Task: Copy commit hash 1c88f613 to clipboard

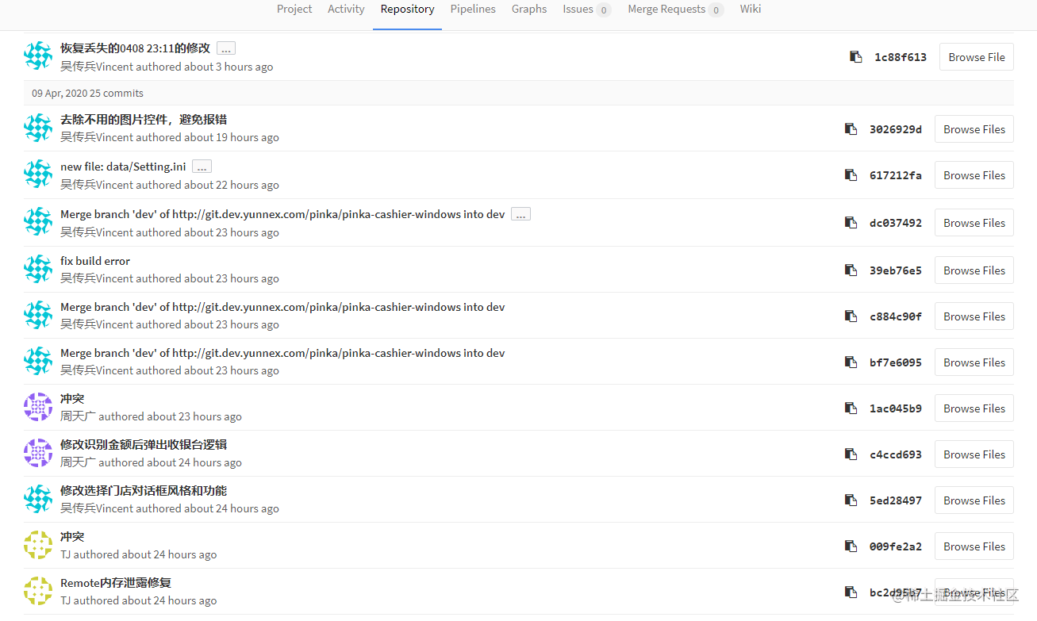Action: [856, 57]
